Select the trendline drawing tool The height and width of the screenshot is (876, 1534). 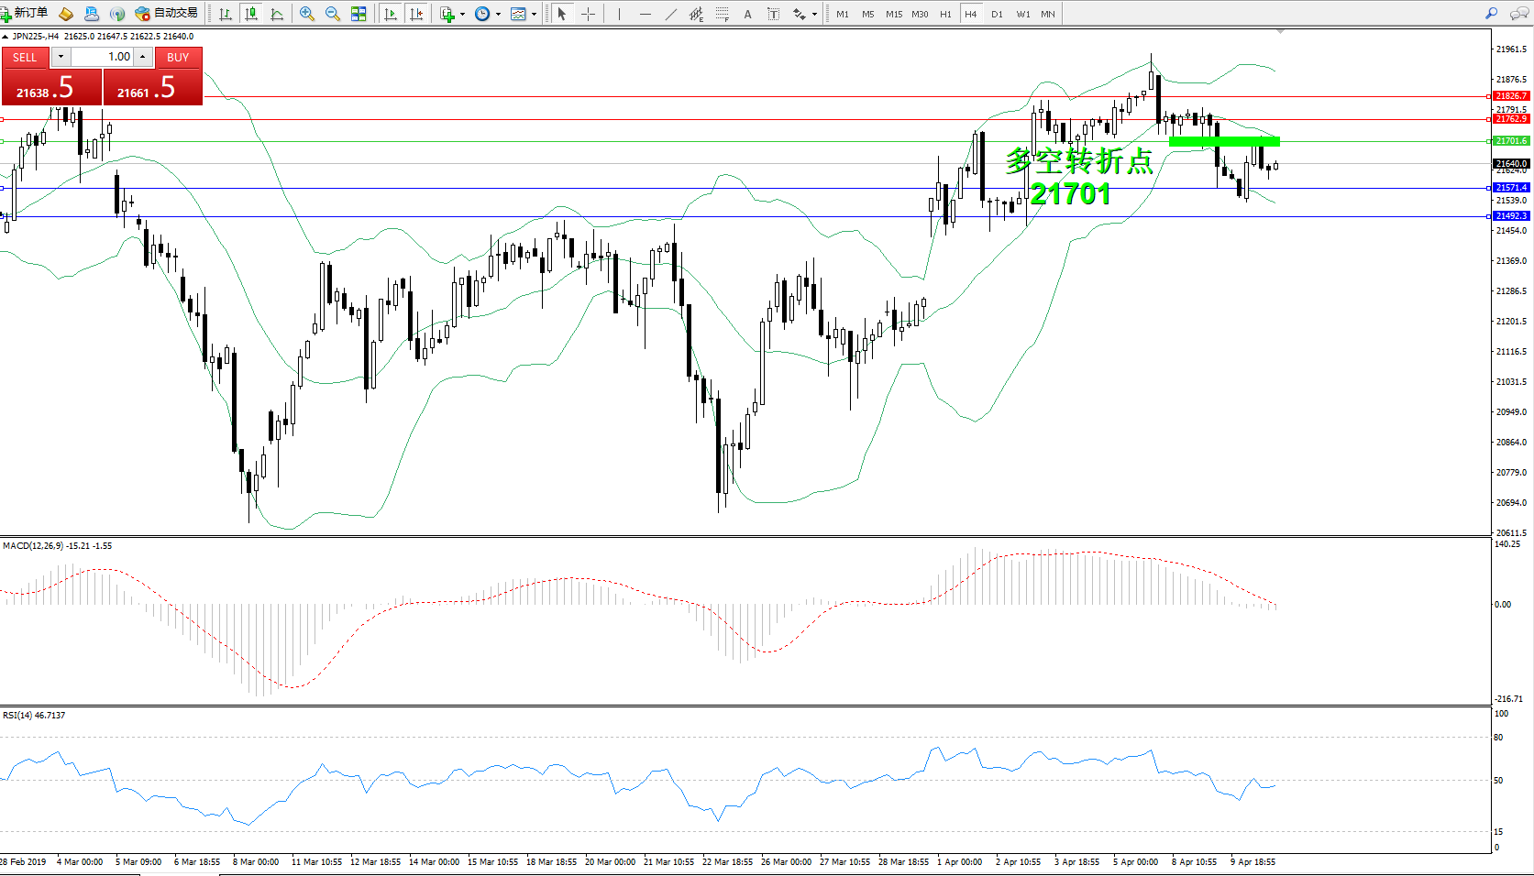(x=671, y=14)
